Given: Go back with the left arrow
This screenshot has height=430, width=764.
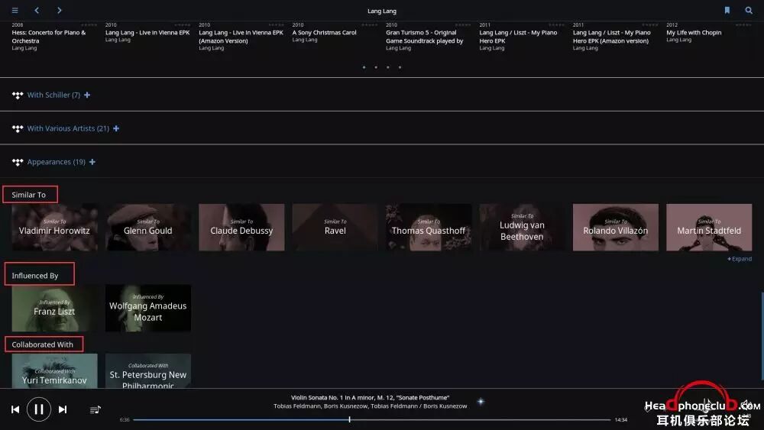Looking at the screenshot, I should pyautogui.click(x=37, y=10).
